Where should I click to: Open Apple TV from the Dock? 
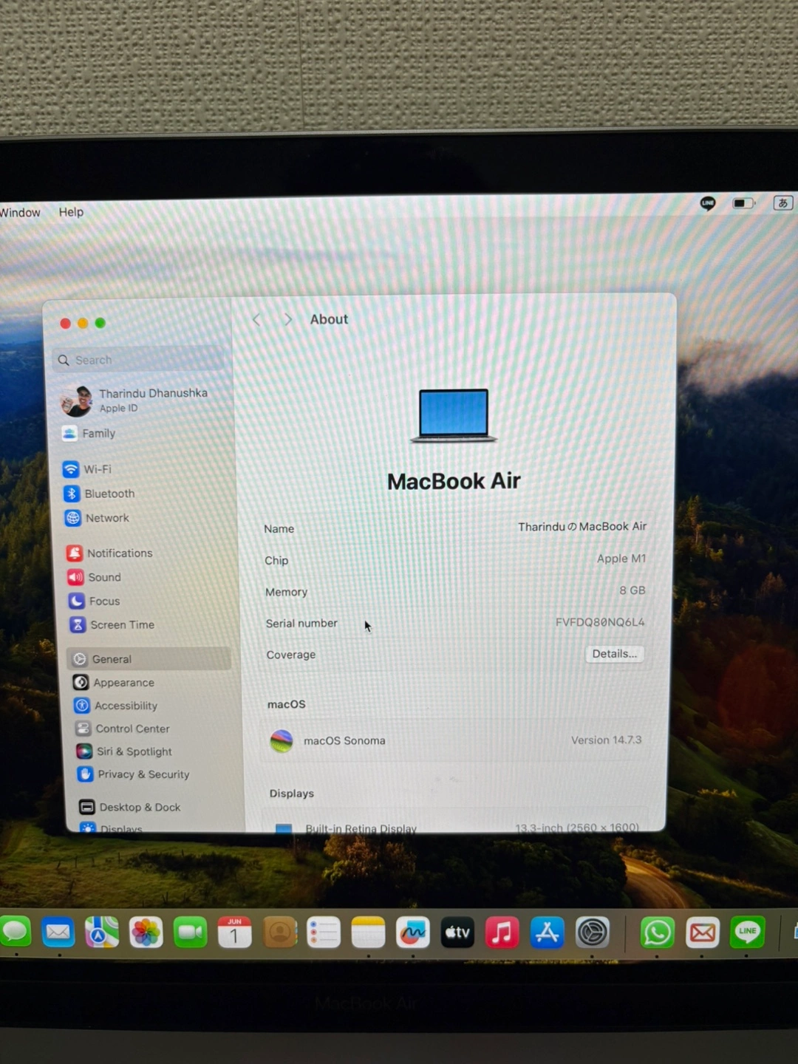point(457,932)
